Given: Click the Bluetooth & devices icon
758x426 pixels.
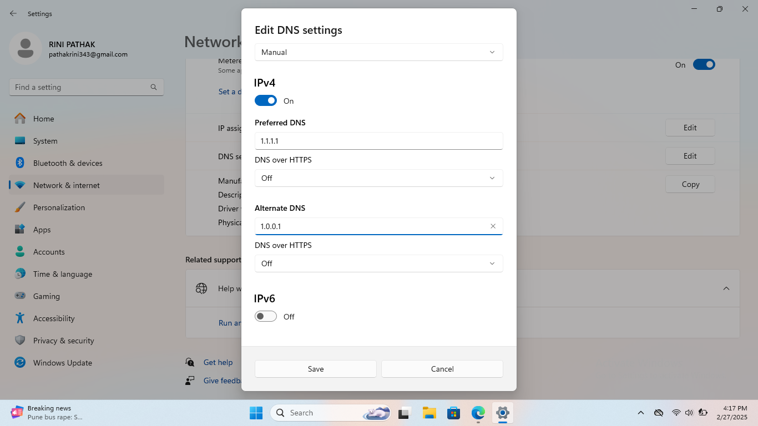Looking at the screenshot, I should (20, 163).
